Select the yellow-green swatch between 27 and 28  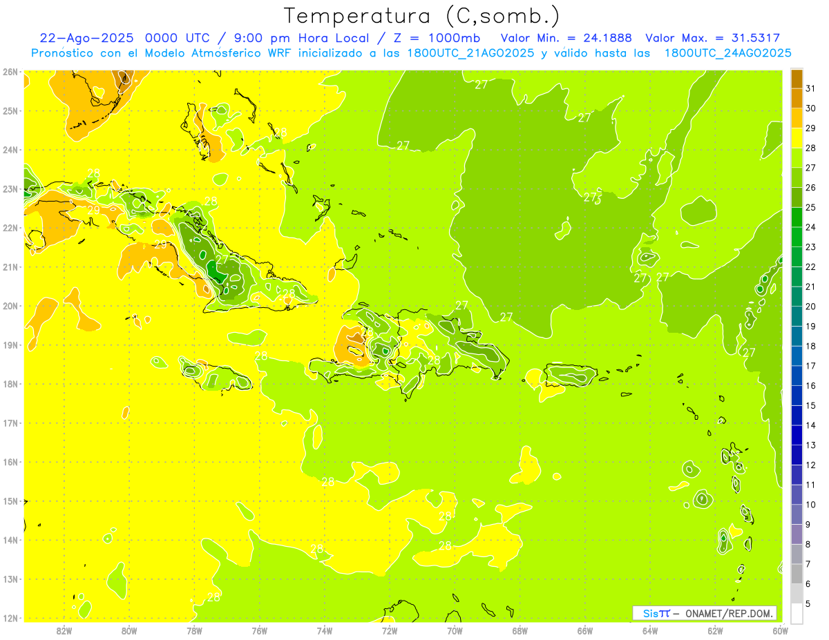point(797,158)
